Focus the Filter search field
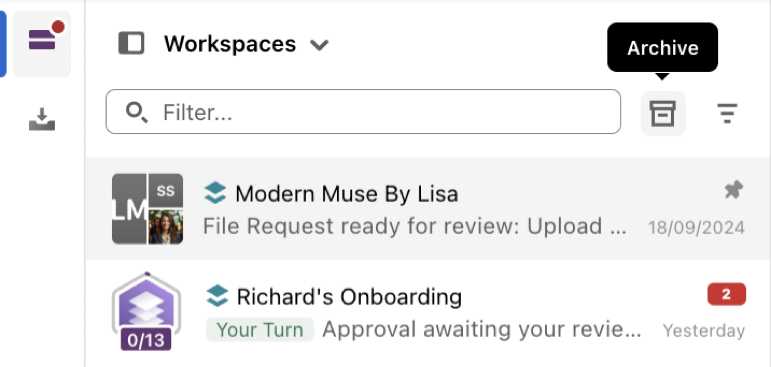This screenshot has width=771, height=367. tap(363, 112)
